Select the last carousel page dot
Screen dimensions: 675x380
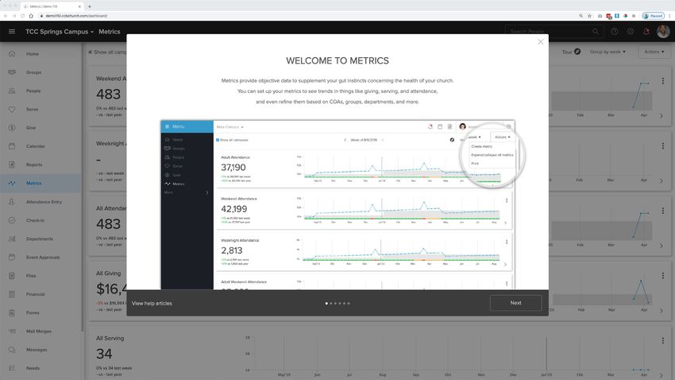(x=349, y=304)
